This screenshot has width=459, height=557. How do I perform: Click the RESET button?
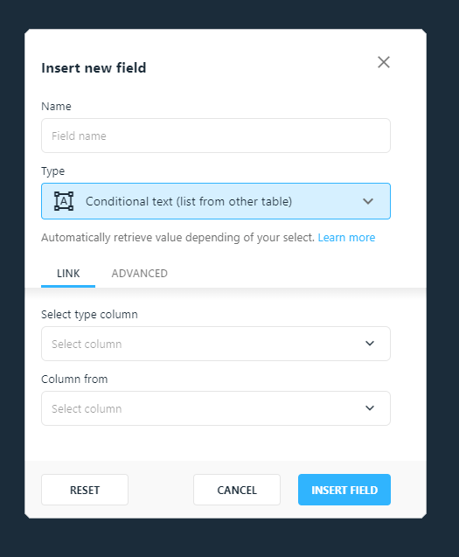click(x=85, y=490)
